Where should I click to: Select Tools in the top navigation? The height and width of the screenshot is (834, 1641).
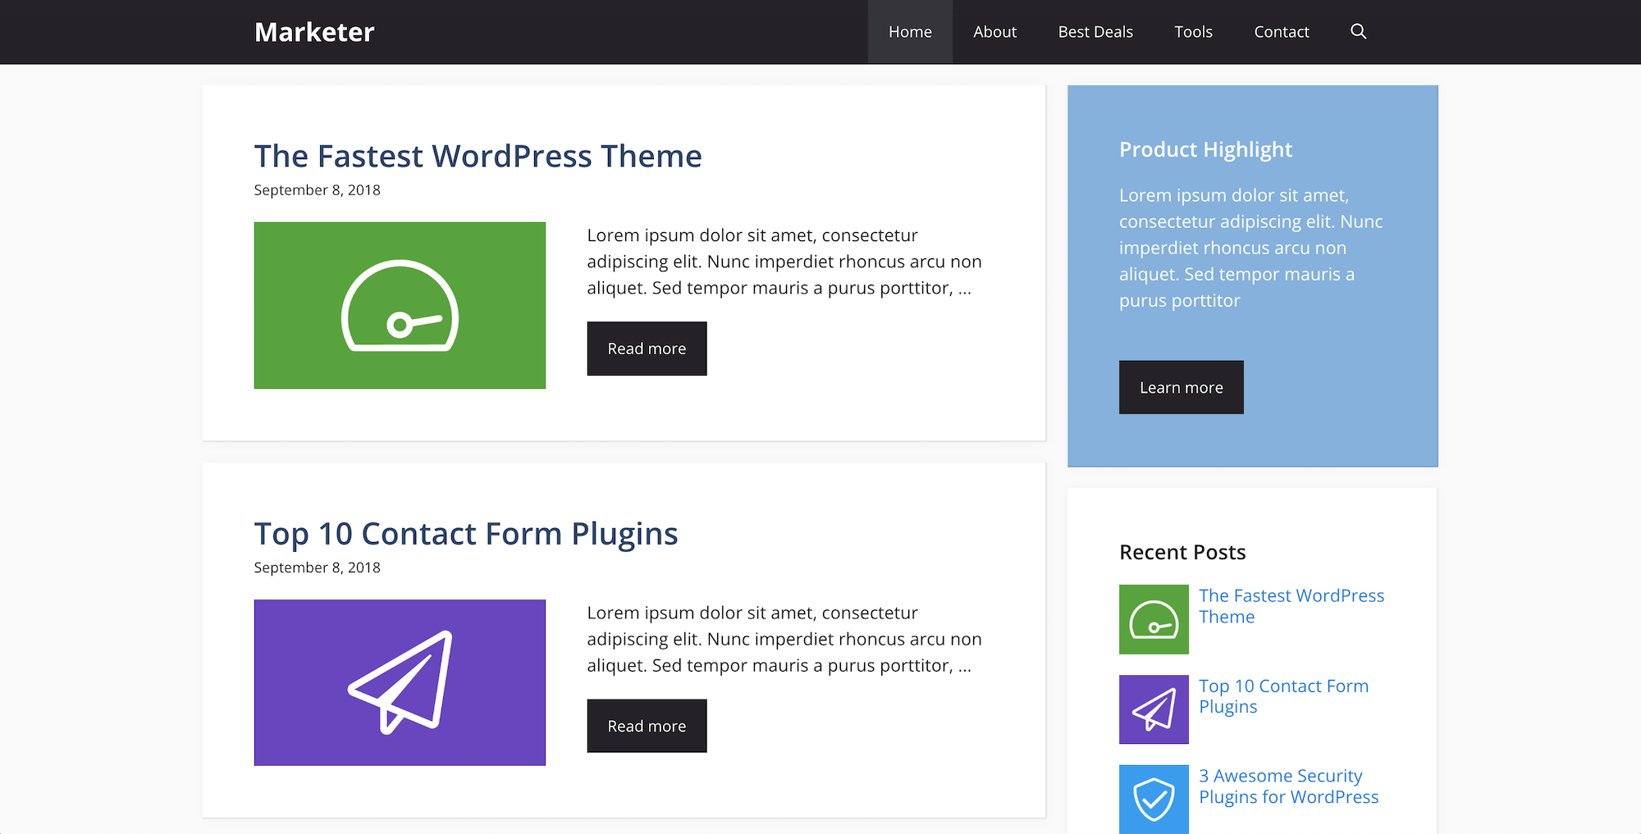pos(1193,32)
